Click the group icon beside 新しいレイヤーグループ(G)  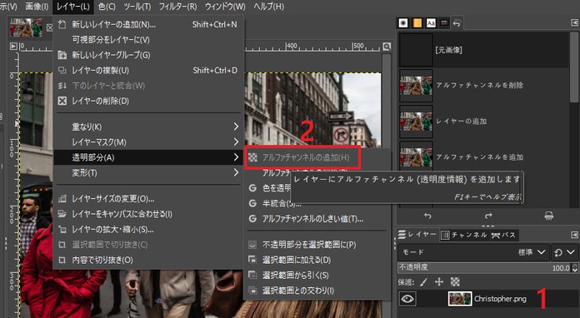pyautogui.click(x=62, y=55)
